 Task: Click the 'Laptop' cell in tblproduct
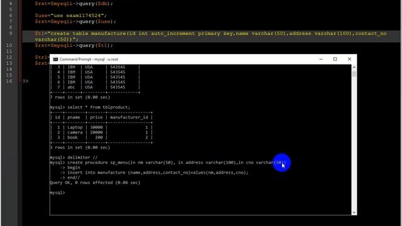(75, 127)
